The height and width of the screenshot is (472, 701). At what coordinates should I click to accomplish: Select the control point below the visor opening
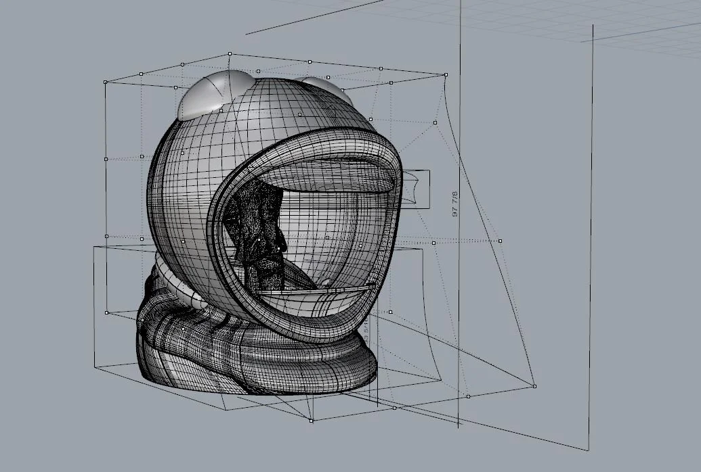390,312
